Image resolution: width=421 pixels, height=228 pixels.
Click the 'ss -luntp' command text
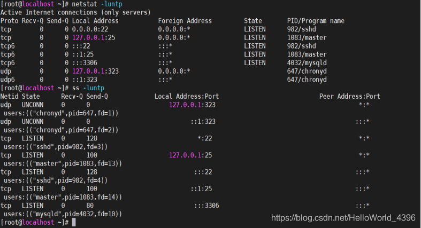pos(88,88)
